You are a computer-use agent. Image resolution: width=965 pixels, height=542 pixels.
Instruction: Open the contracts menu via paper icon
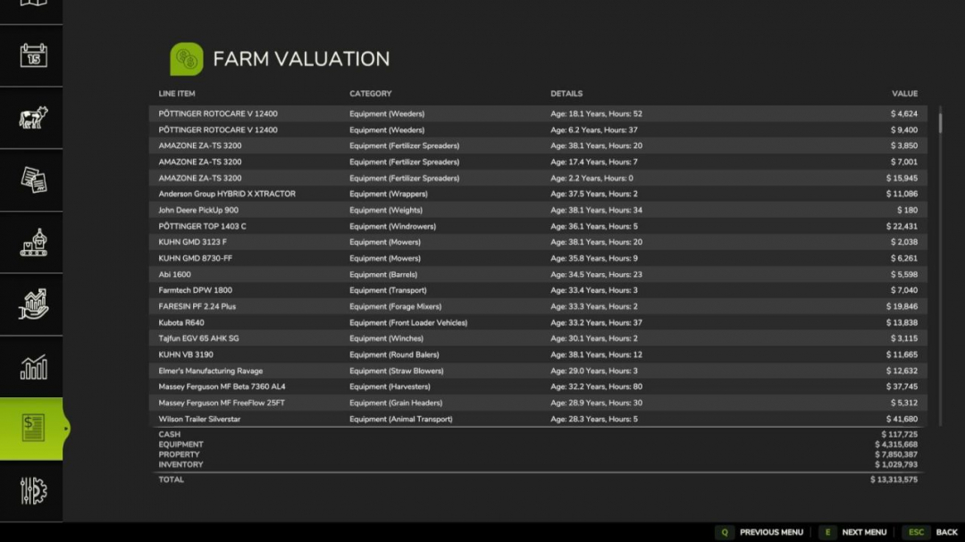click(x=31, y=179)
